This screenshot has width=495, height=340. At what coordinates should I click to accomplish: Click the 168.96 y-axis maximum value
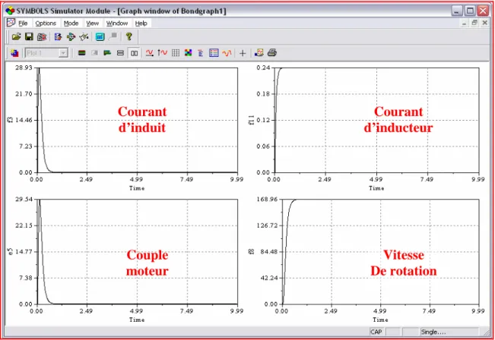click(x=267, y=199)
